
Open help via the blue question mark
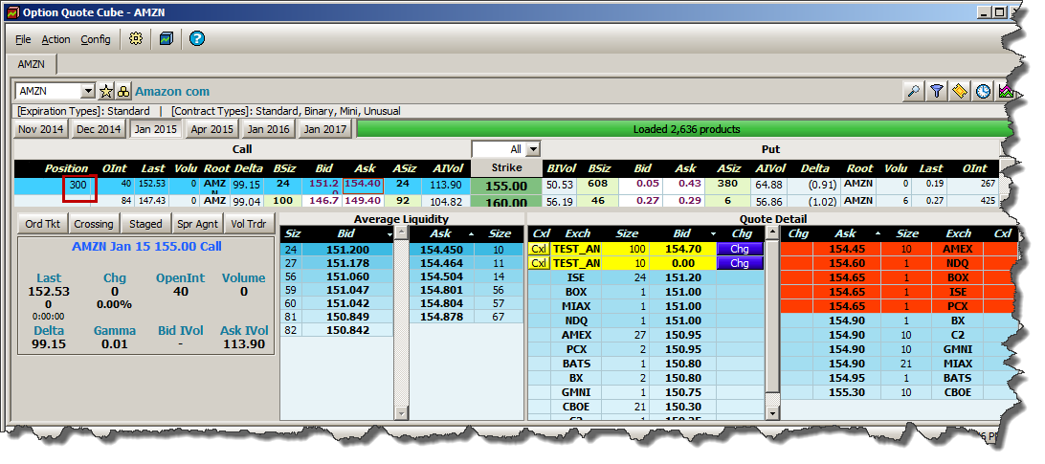tap(197, 39)
